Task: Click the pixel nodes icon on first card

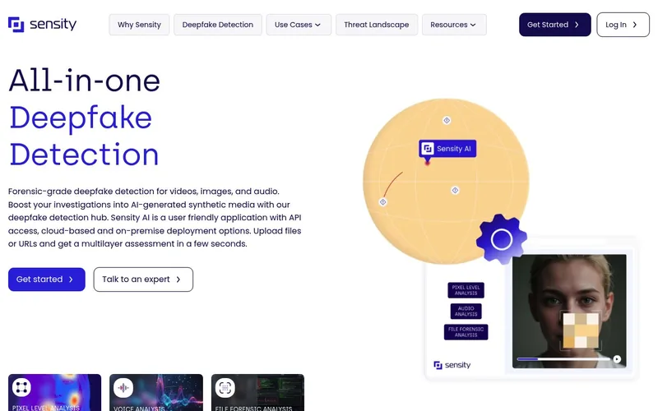Action: (22, 387)
